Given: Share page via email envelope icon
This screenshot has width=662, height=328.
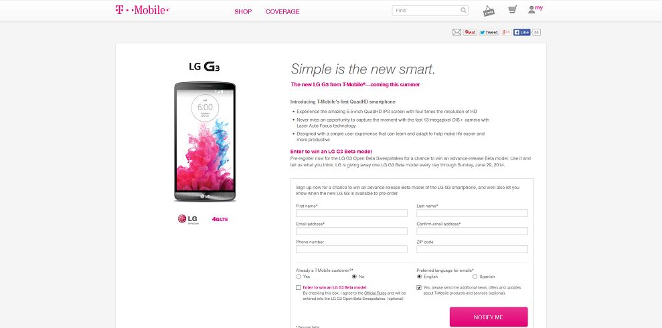Looking at the screenshot, I should click(457, 33).
